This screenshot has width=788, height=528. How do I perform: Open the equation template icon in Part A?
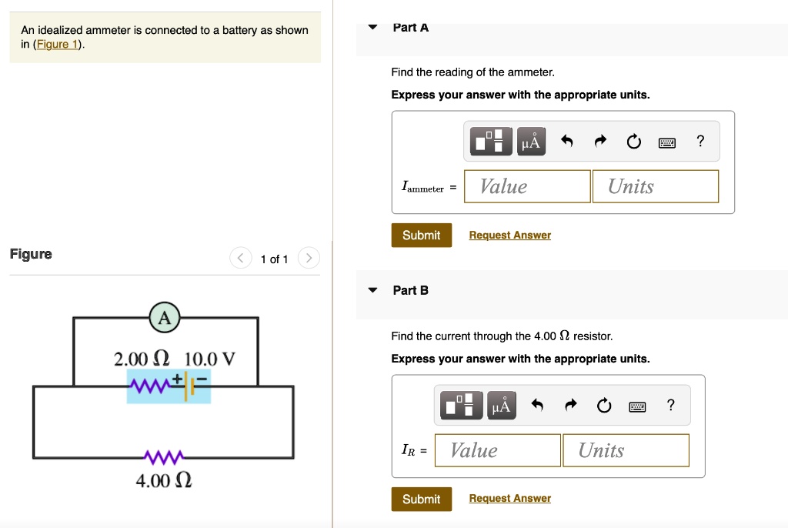pyautogui.click(x=490, y=141)
